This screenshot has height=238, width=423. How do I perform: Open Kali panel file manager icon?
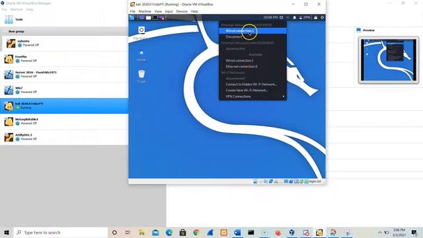(148, 18)
